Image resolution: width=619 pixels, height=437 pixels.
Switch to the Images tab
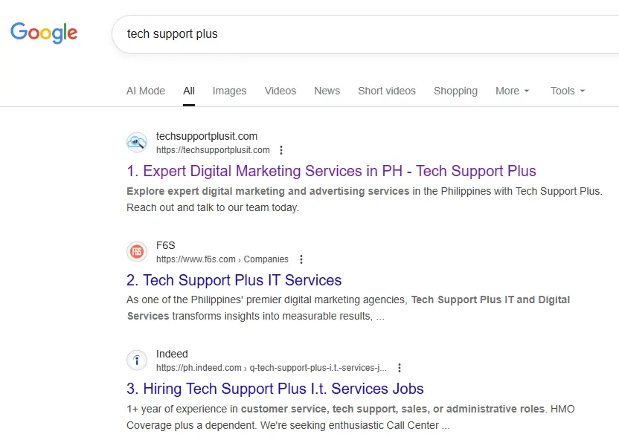[229, 91]
